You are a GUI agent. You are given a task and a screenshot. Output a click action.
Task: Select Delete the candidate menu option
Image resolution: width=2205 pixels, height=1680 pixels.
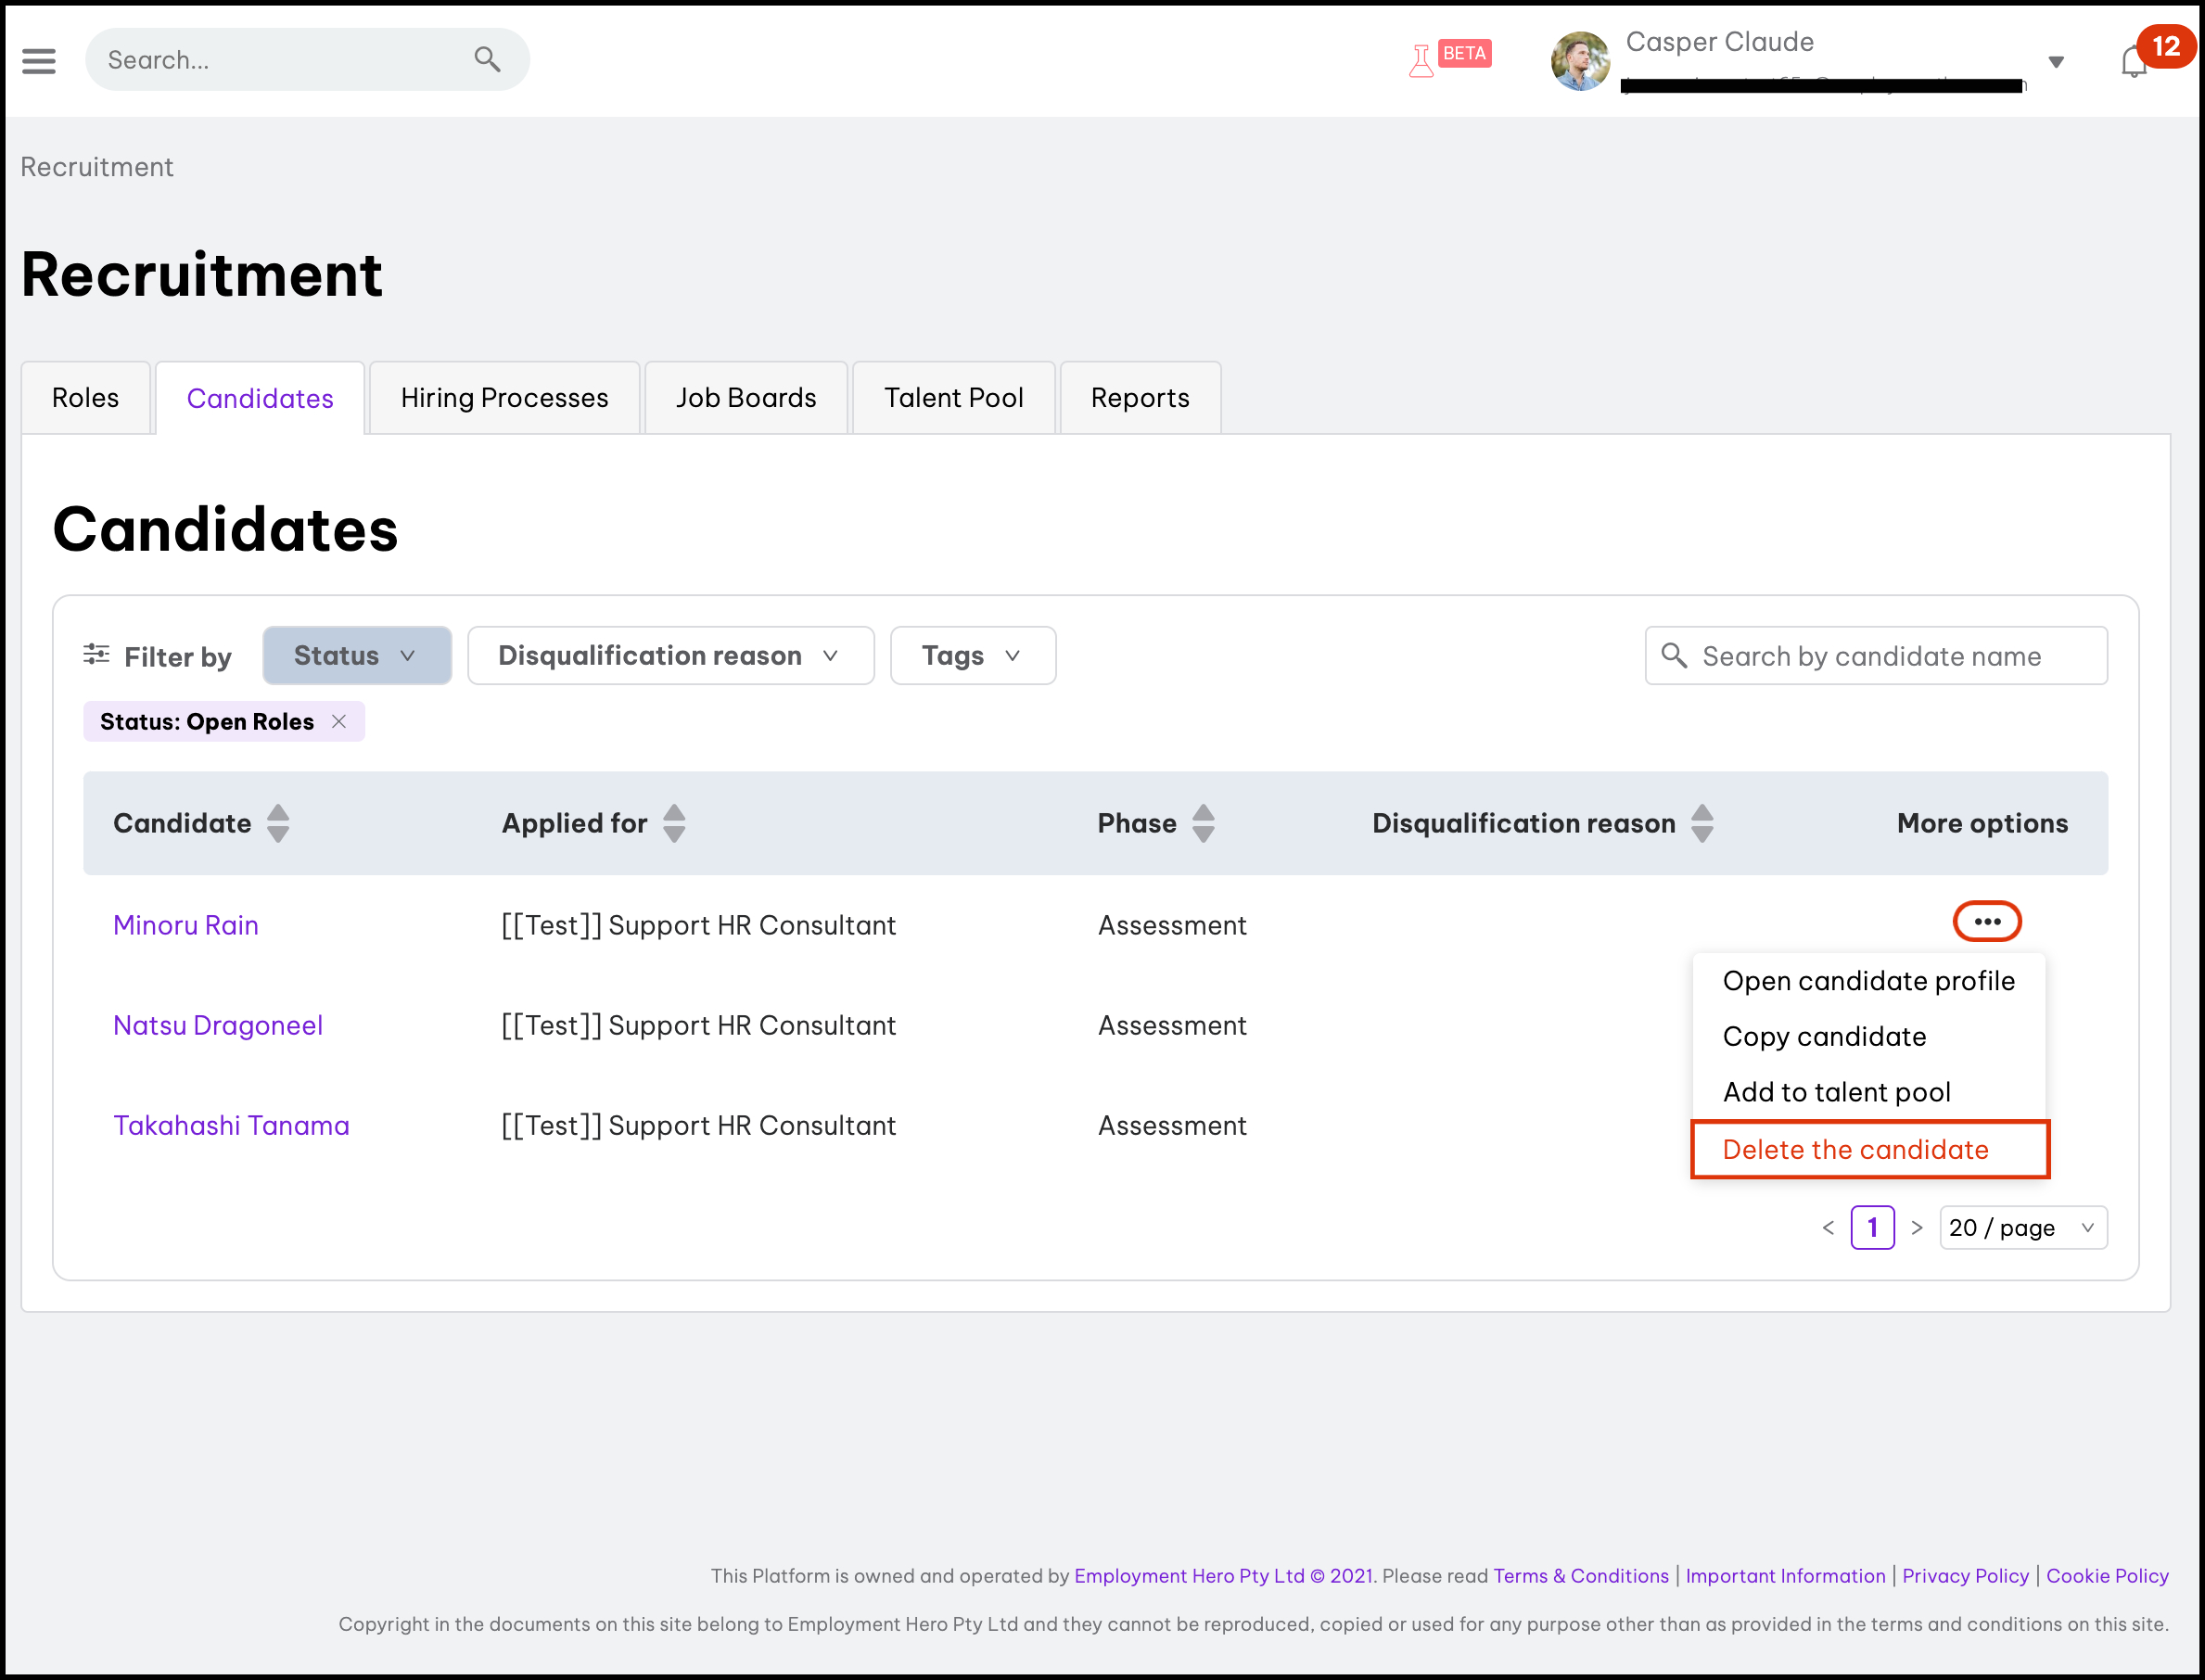point(1855,1149)
